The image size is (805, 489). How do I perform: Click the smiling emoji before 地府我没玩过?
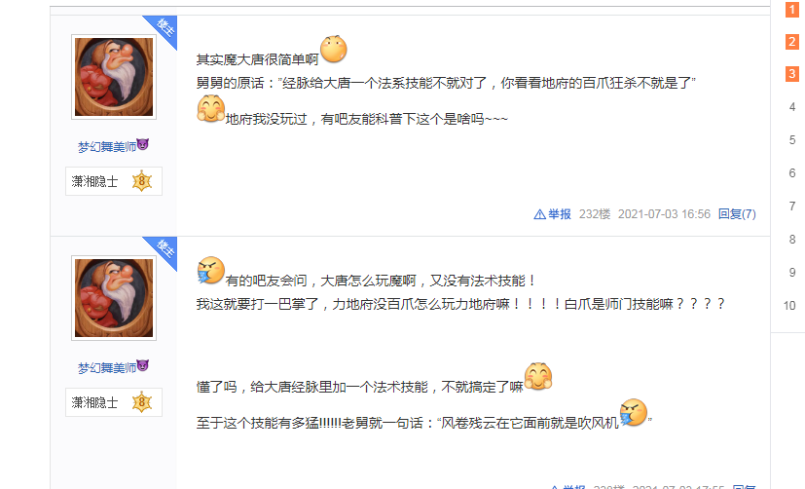[211, 108]
